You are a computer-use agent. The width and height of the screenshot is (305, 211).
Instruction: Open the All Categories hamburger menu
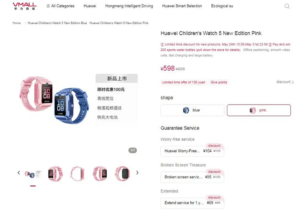click(60, 6)
